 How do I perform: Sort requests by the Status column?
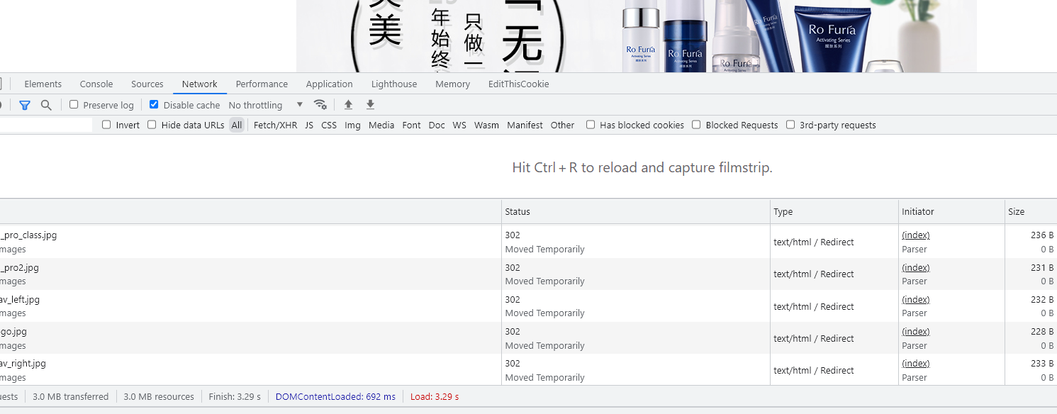pyautogui.click(x=518, y=211)
